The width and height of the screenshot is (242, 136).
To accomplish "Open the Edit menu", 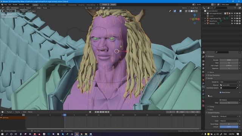I will click(10, 5).
